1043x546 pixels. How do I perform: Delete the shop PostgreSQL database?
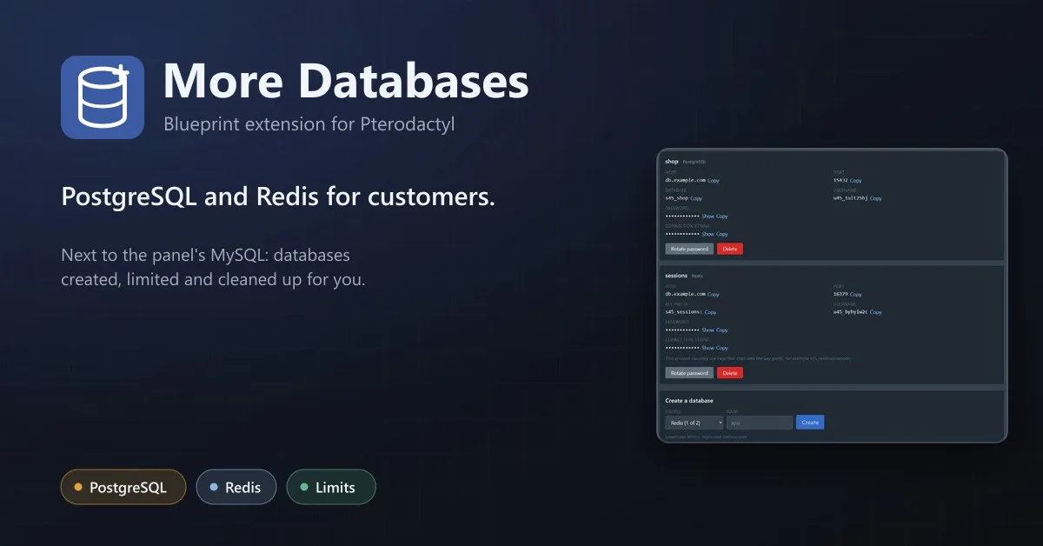tap(730, 249)
